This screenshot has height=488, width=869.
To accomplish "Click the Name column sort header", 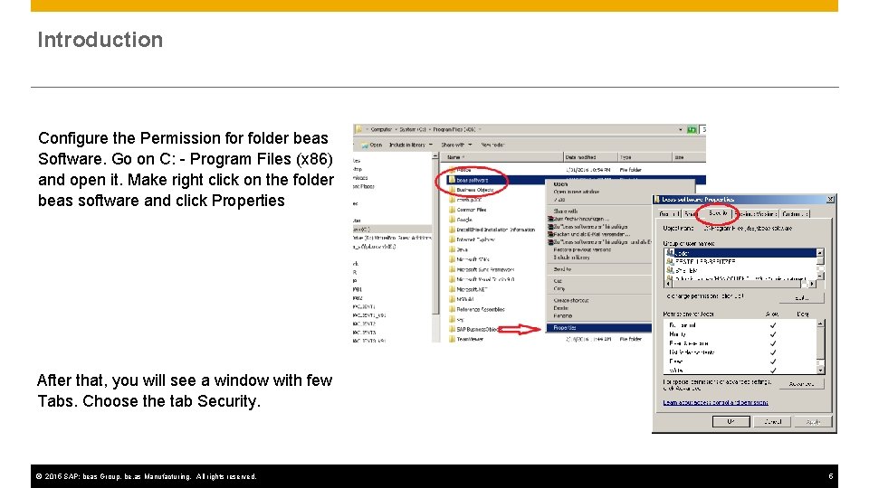I will 503,157.
